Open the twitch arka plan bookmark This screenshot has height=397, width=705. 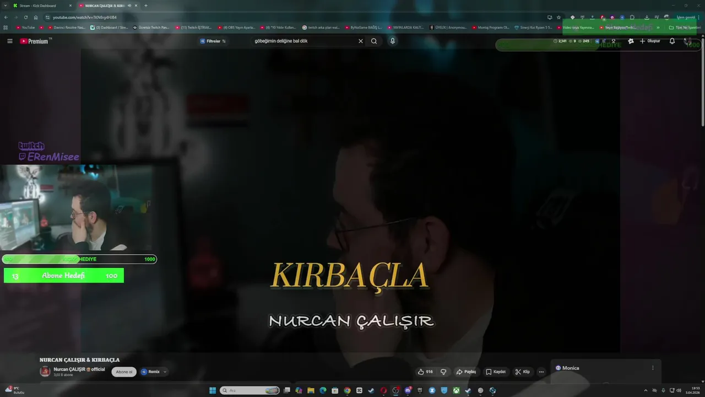[321, 27]
